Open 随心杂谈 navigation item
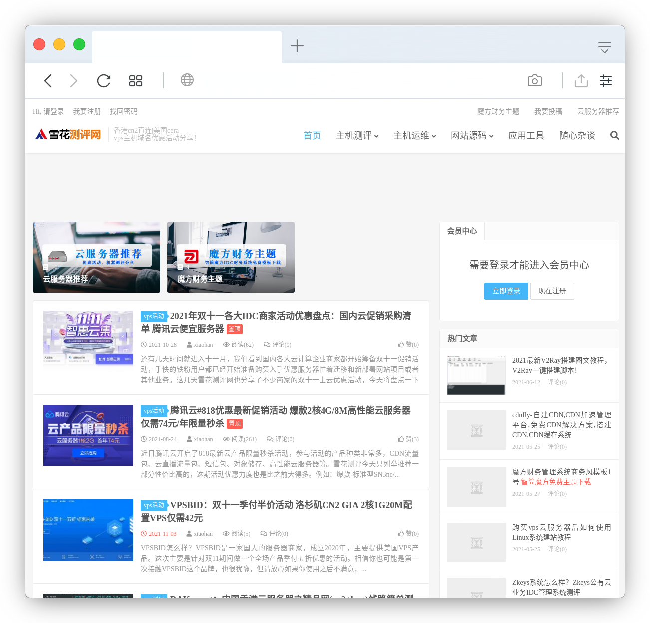This screenshot has width=650, height=623. pos(577,136)
